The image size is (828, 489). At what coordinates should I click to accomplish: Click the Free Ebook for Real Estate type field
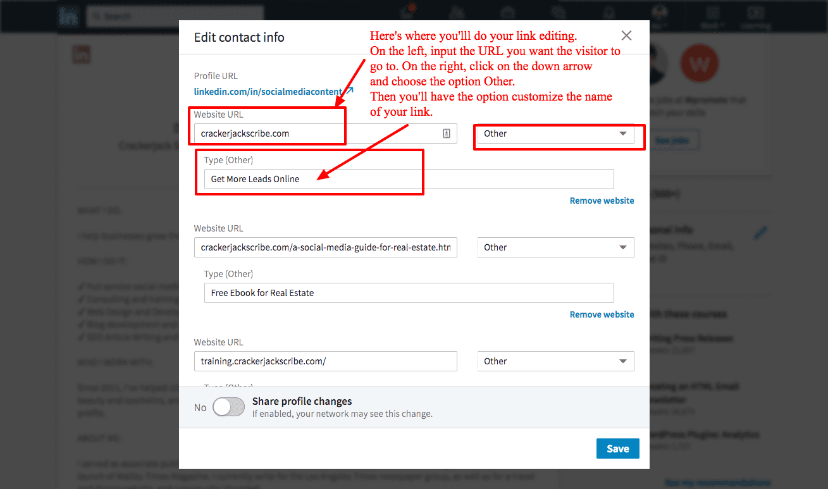click(x=409, y=293)
